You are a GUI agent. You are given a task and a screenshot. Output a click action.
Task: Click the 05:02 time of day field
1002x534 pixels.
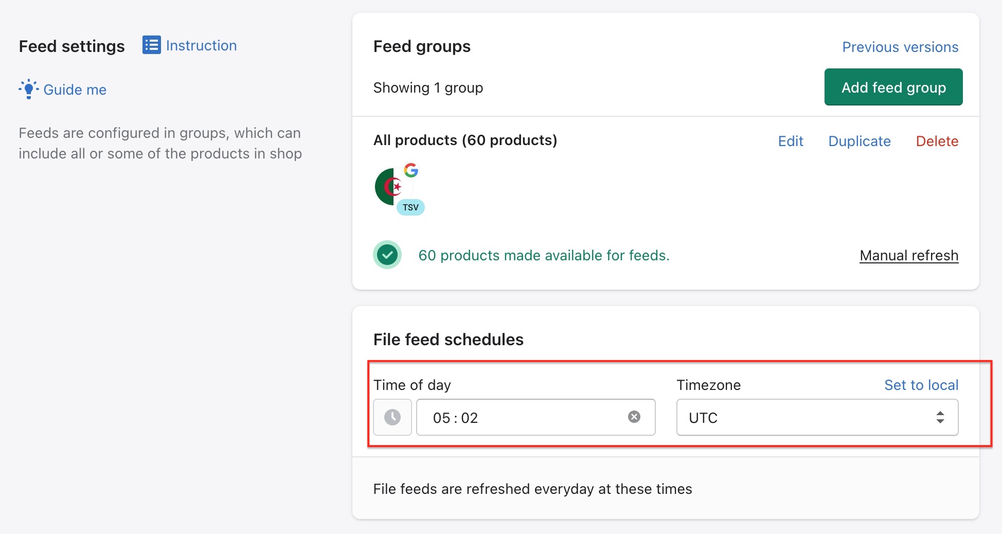[x=535, y=417]
